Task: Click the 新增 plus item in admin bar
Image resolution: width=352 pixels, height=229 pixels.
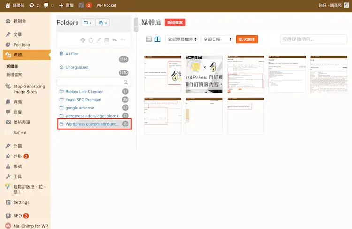Action: click(x=66, y=5)
